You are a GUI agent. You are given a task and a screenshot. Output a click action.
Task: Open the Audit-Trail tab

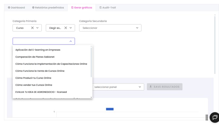pos(108,8)
